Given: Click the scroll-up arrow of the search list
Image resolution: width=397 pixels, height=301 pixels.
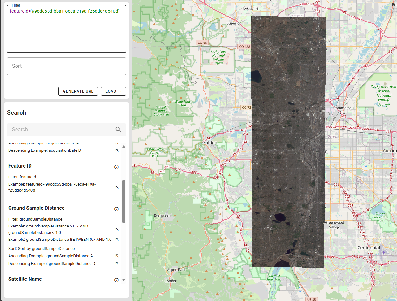Looking at the screenshot, I should (x=124, y=147).
